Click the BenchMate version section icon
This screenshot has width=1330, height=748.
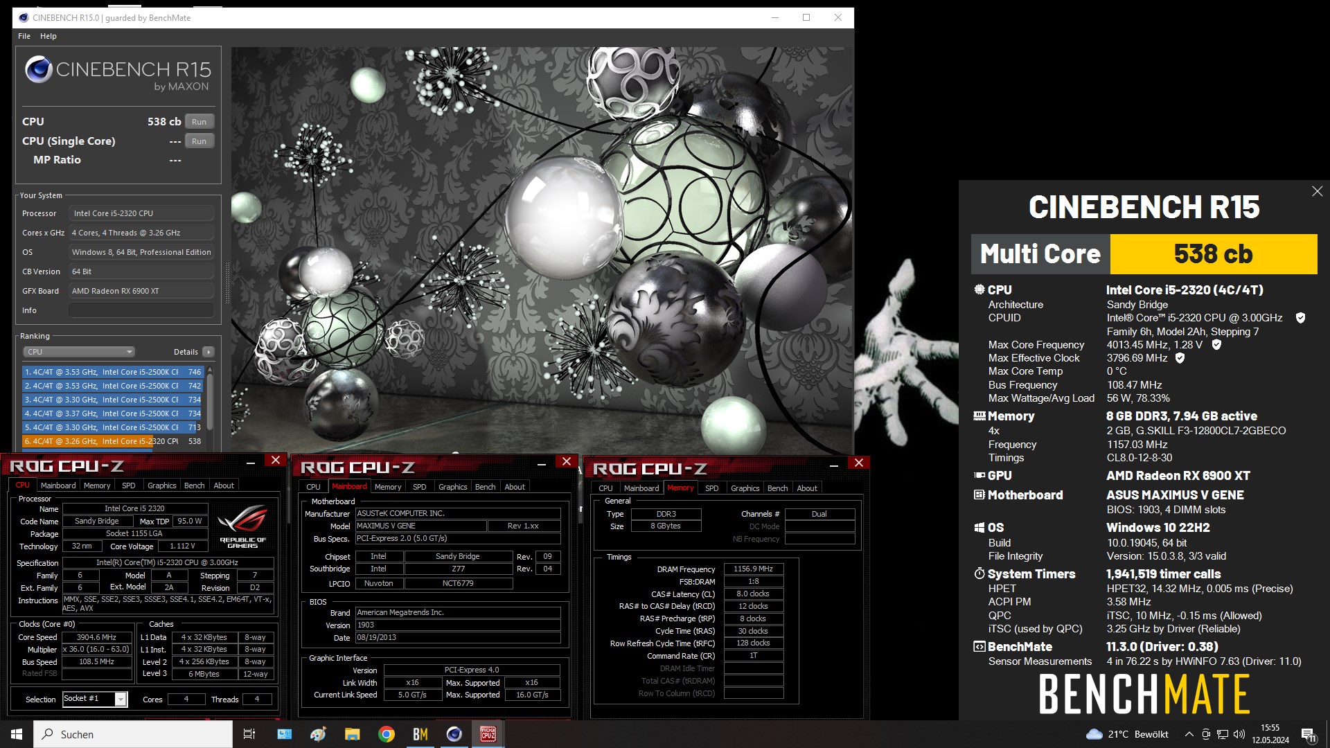[979, 647]
